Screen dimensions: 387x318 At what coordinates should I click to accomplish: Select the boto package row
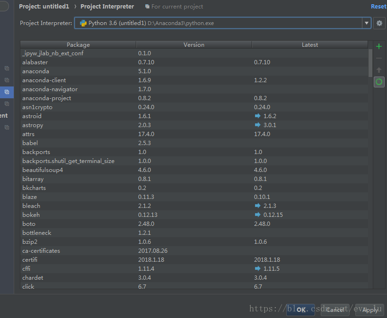point(194,224)
